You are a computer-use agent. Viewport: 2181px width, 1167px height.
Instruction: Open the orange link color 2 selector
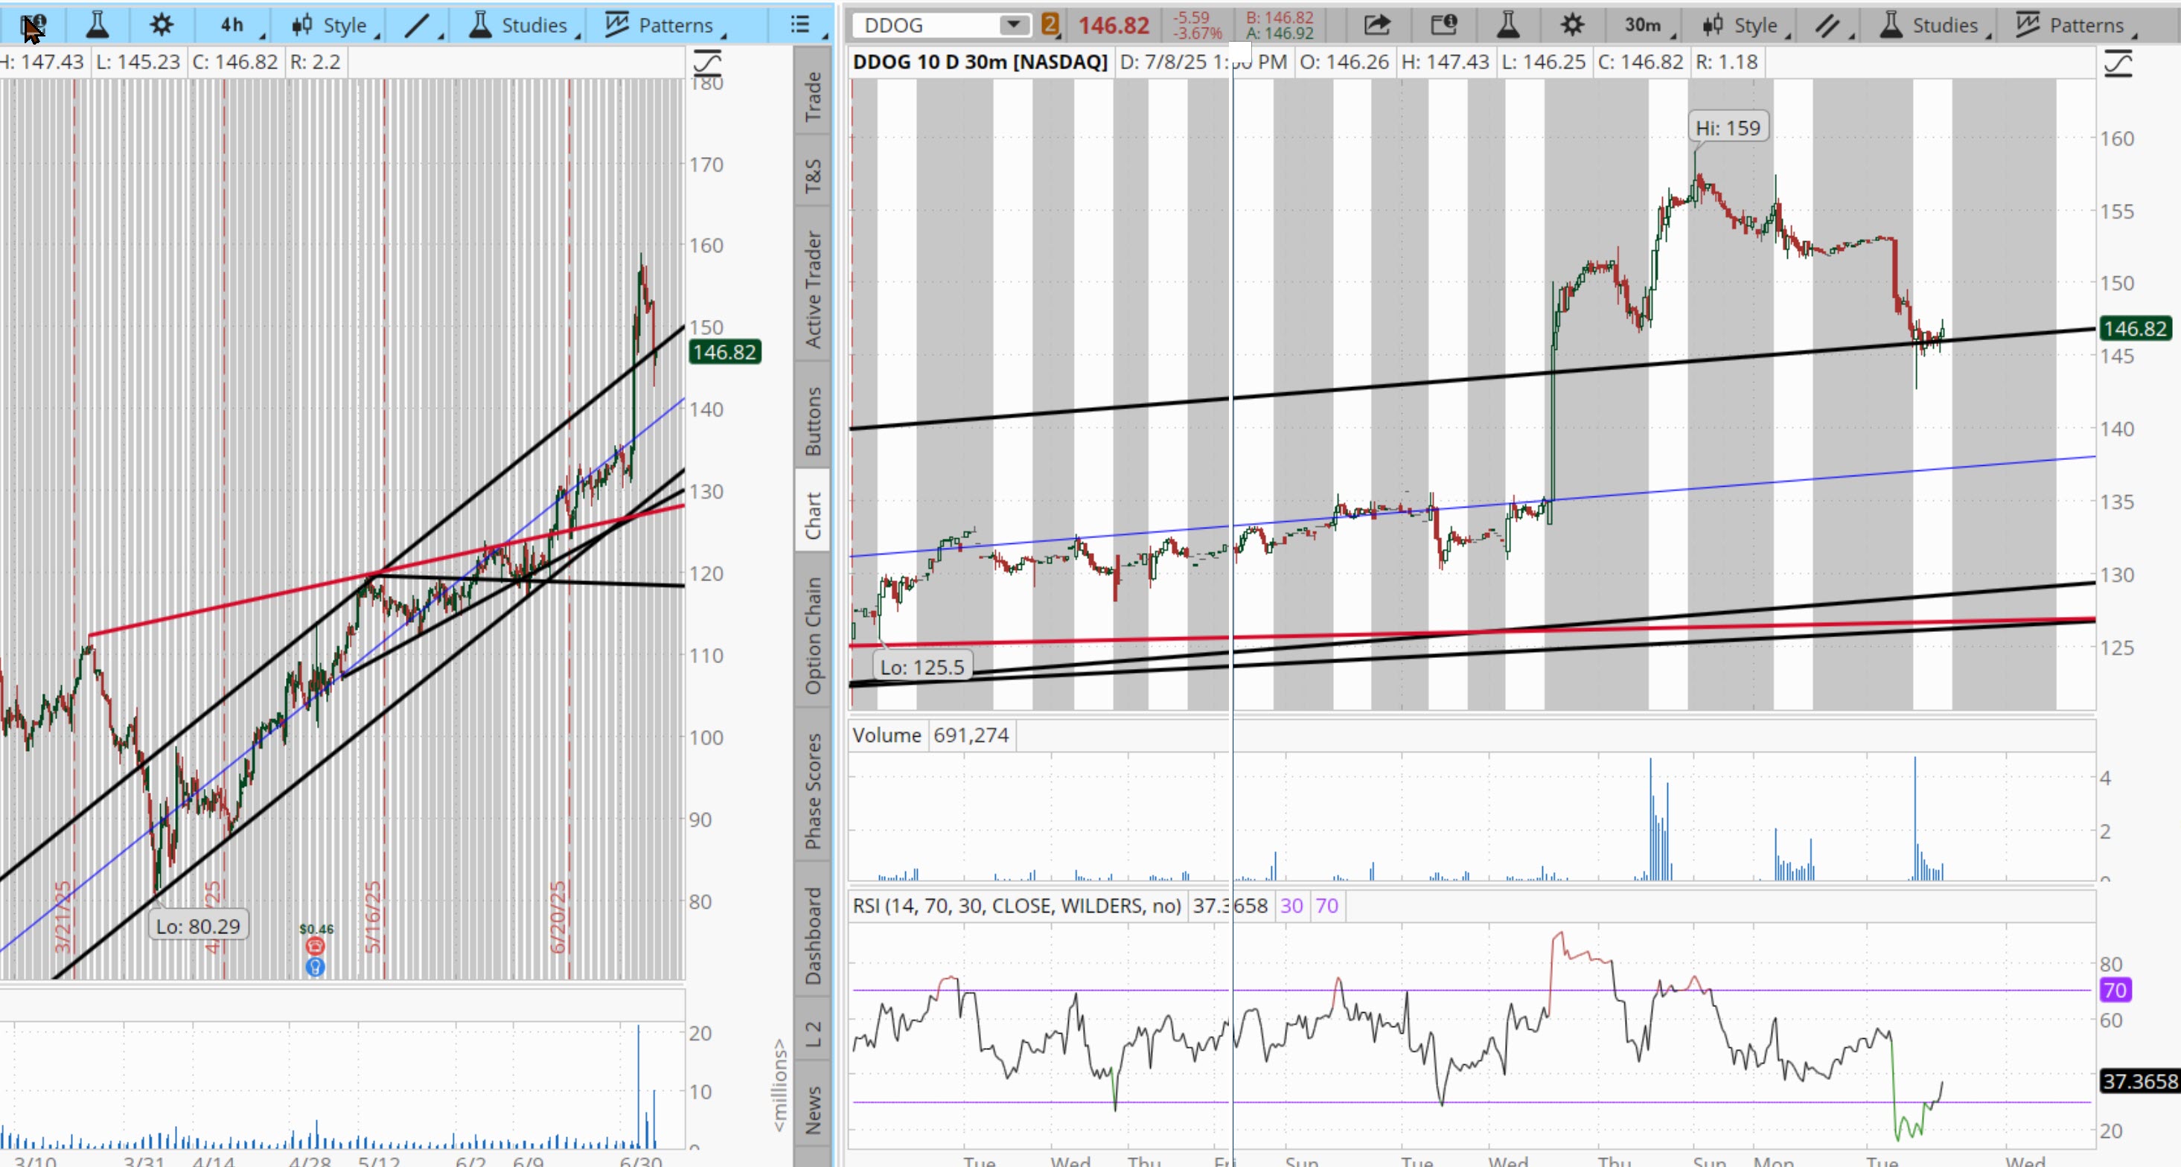1050,25
